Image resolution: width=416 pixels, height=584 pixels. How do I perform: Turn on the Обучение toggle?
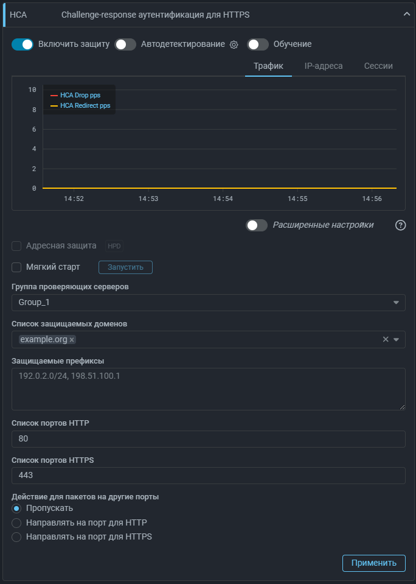point(257,44)
